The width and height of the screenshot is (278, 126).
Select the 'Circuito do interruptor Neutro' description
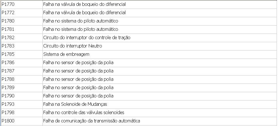[x=72, y=46]
